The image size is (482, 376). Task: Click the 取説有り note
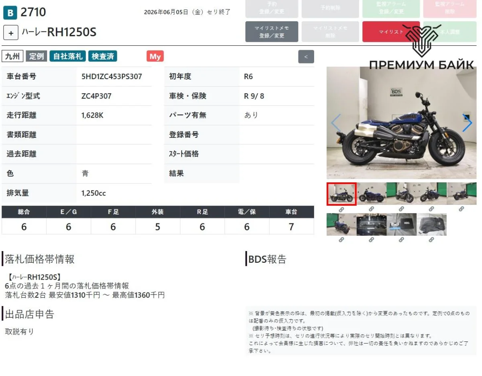[x=19, y=331]
